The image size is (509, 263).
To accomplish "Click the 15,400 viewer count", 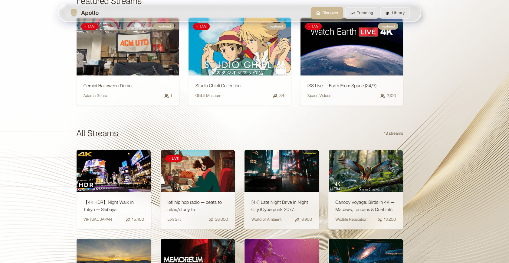I will click(x=138, y=220).
